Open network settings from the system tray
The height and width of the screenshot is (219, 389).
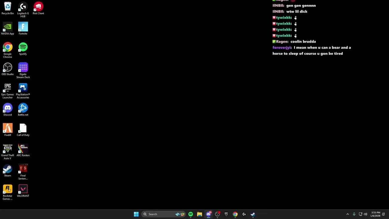coord(360,214)
